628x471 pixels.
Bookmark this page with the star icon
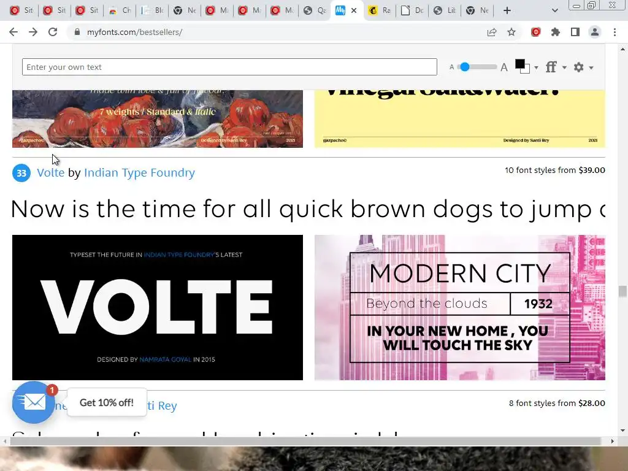pos(511,32)
